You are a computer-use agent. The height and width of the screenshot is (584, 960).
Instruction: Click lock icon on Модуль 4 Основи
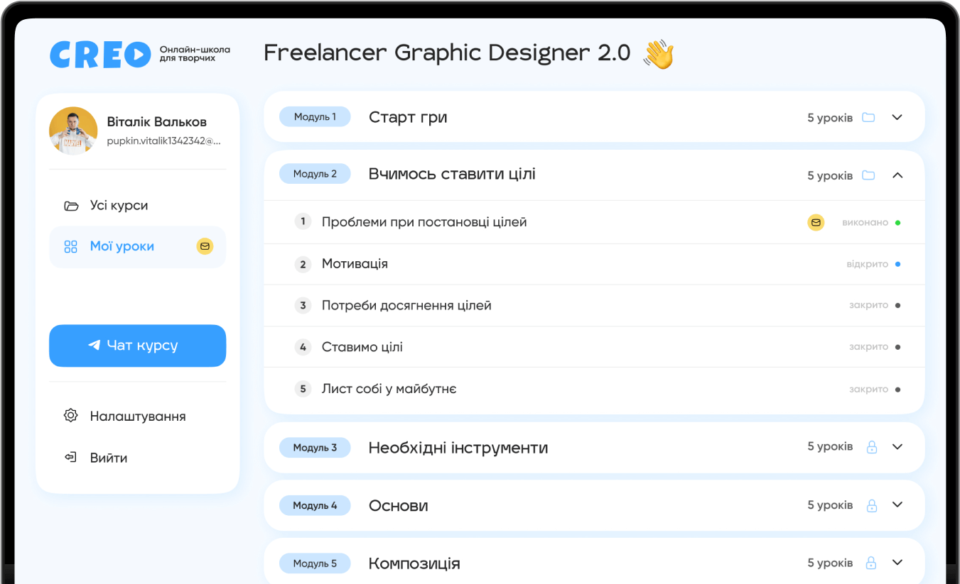[872, 505]
